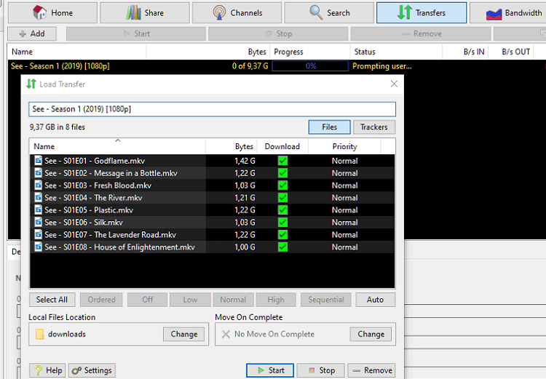Select the Transfers tab
The height and width of the screenshot is (379, 546).
pyautogui.click(x=422, y=13)
